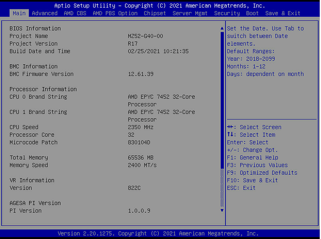
Task: Switch to the Main tab
Action: 19,13
